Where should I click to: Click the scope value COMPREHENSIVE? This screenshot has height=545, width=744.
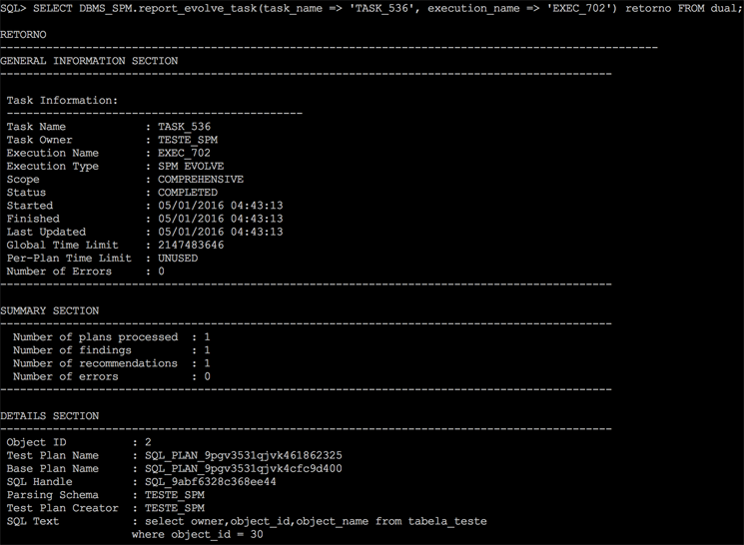[201, 180]
